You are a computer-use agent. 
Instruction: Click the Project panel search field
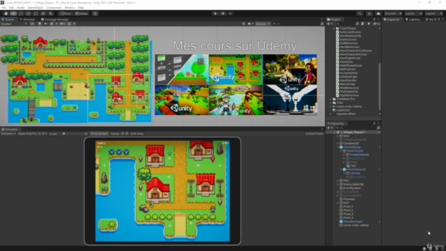point(346,24)
